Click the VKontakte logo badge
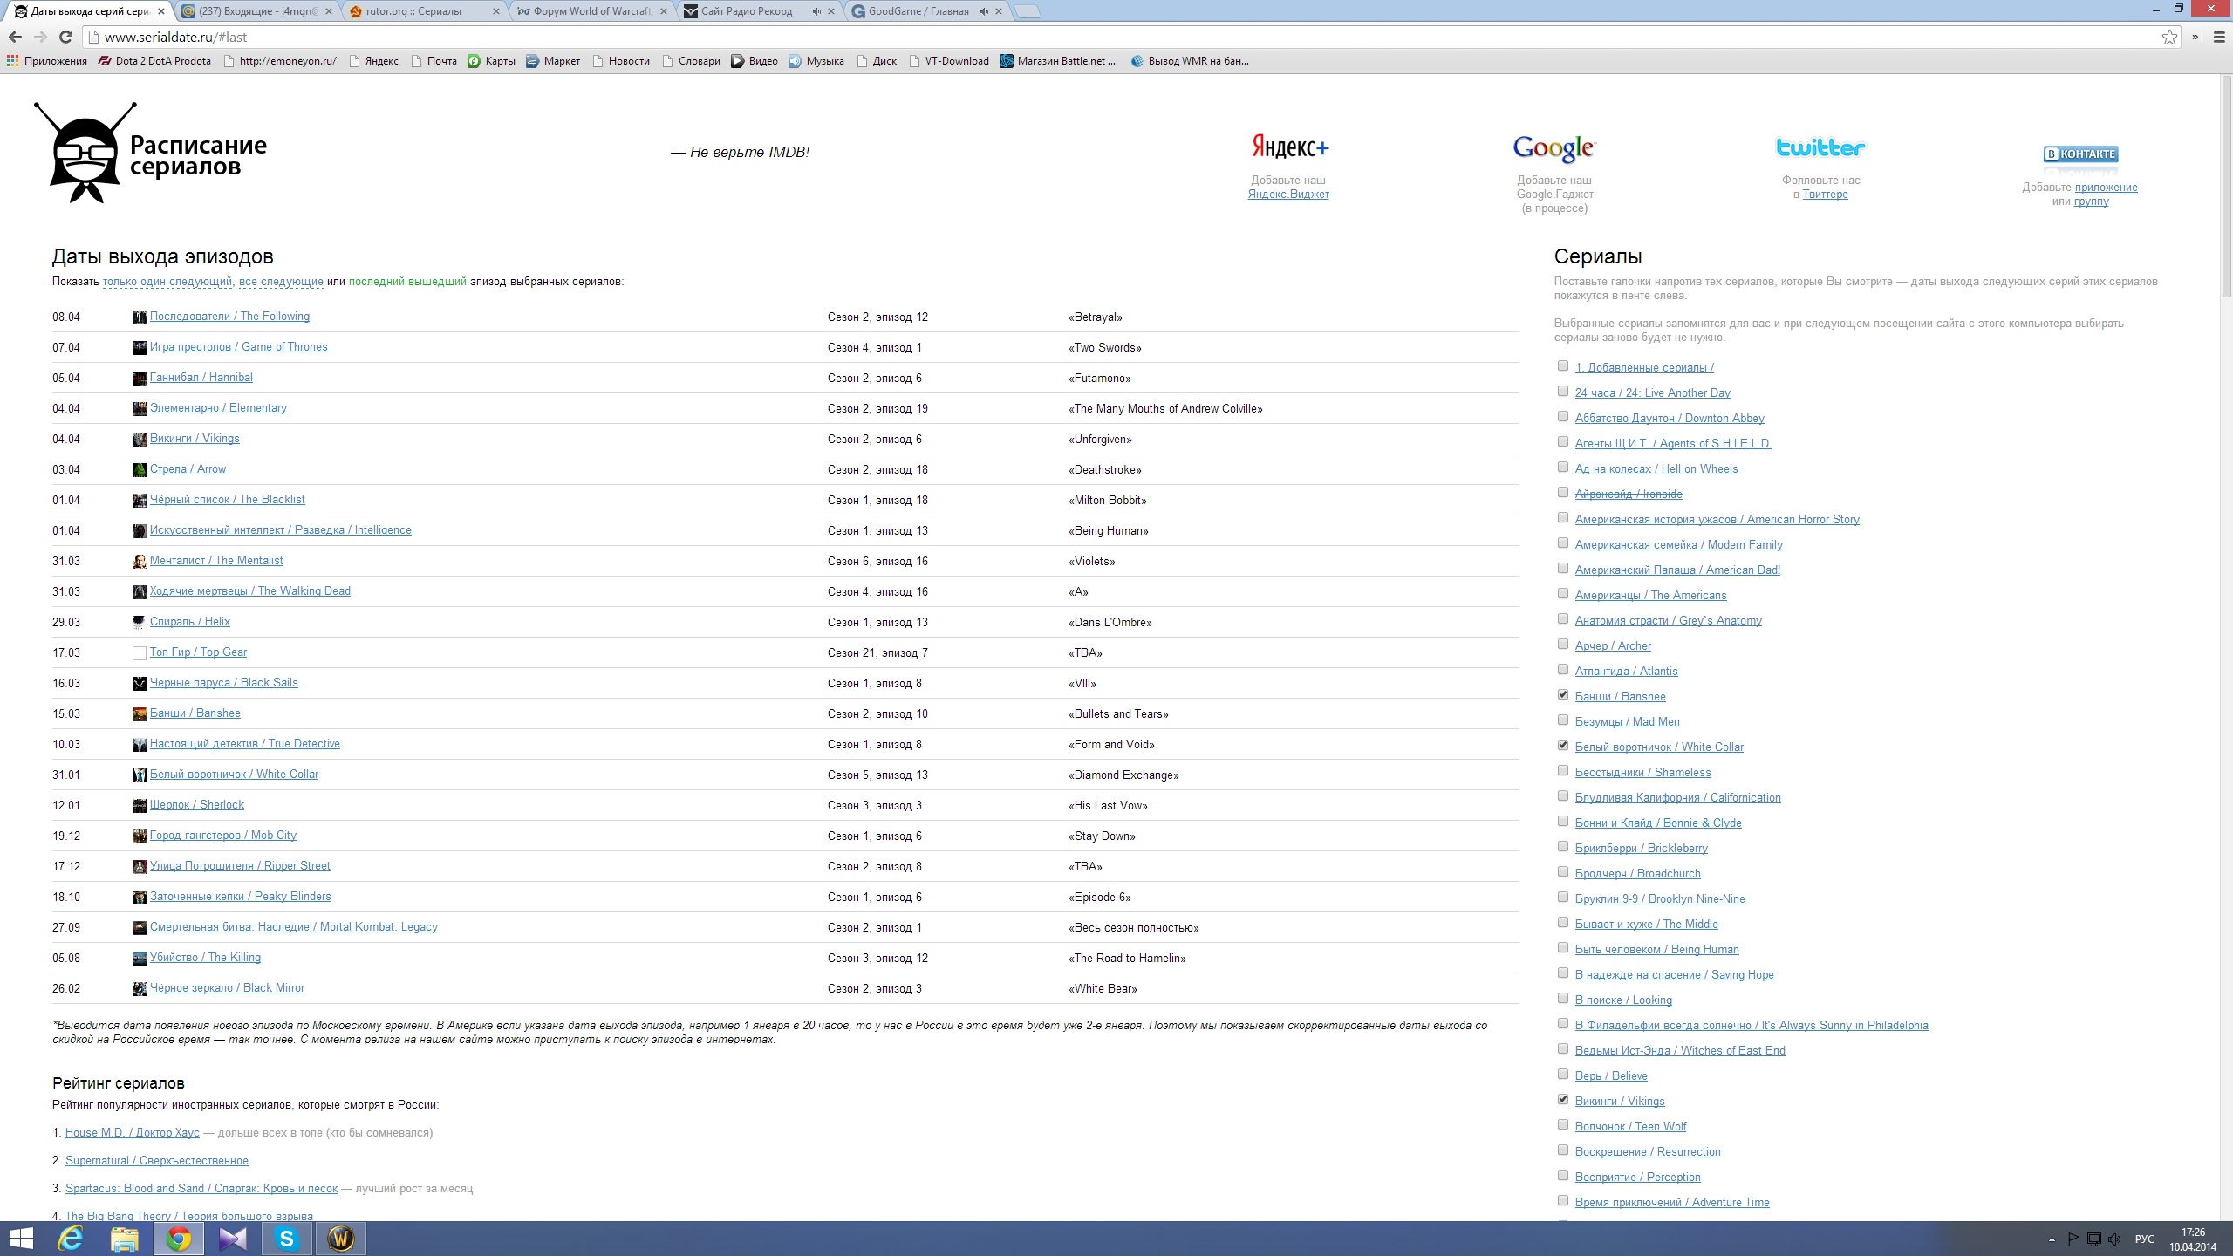2233x1256 pixels. pos(2079,154)
